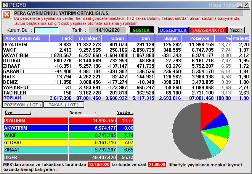The width and height of the screenshot is (252, 174).
Task: Select the Tarih date field 14/10/2020
Action: tap(108, 30)
